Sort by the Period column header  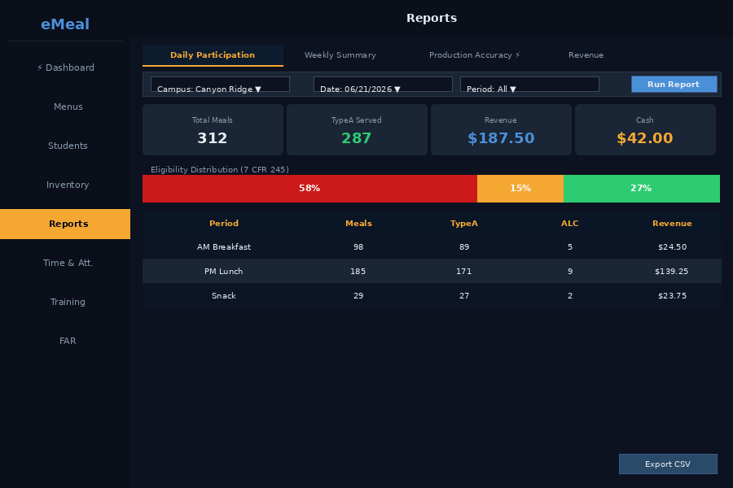224,224
